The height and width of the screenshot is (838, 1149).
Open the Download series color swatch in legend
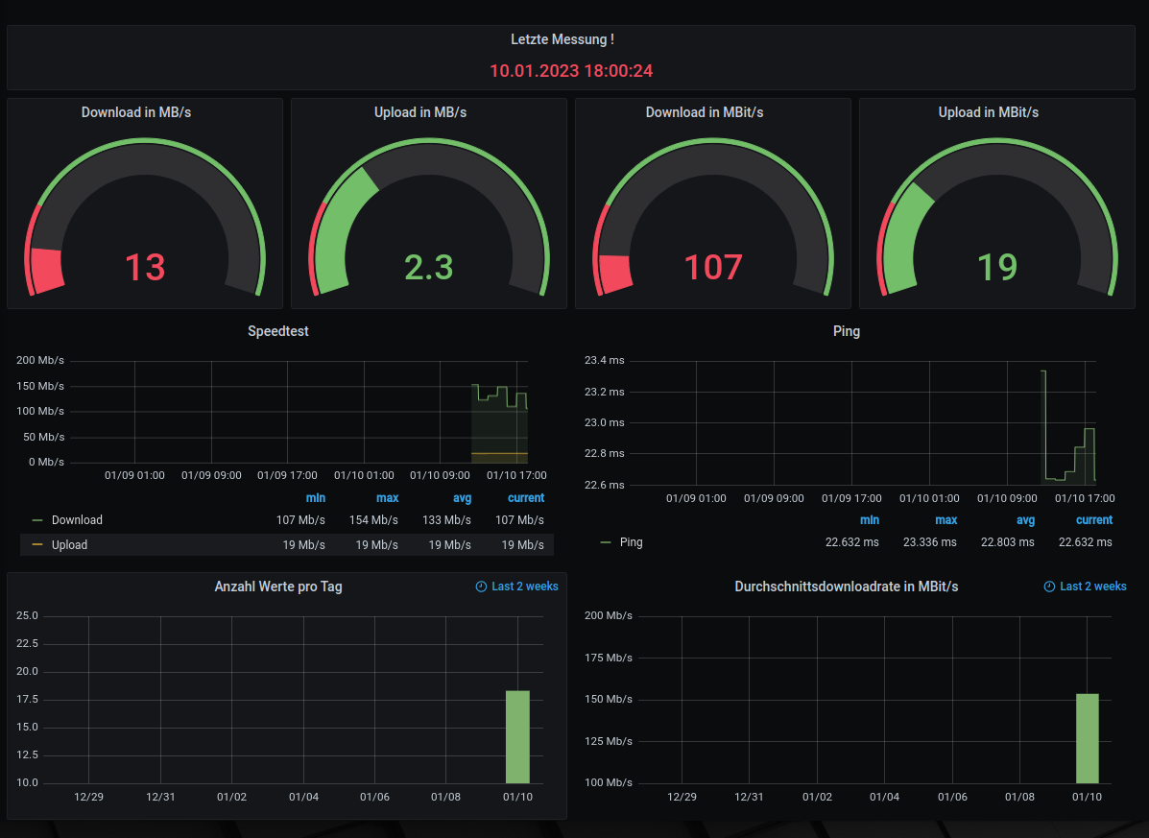click(37, 520)
